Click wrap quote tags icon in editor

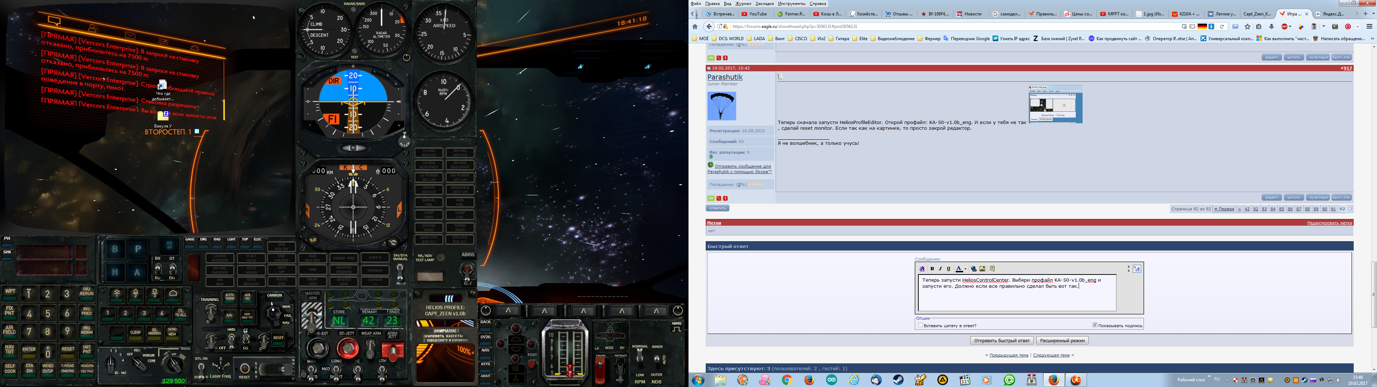click(993, 269)
